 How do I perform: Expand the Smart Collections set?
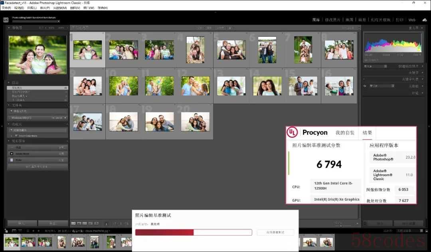[12, 136]
